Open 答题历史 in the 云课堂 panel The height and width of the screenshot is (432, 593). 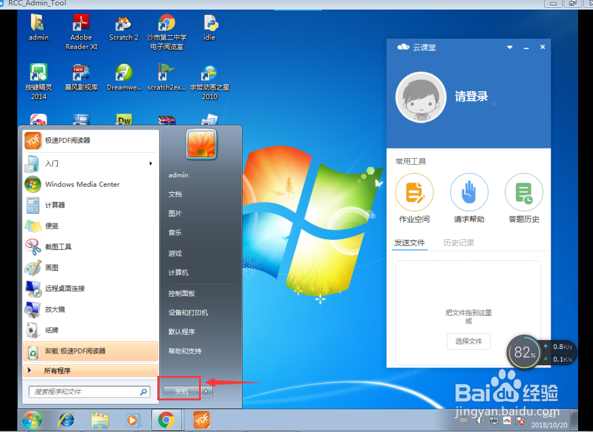tap(523, 192)
